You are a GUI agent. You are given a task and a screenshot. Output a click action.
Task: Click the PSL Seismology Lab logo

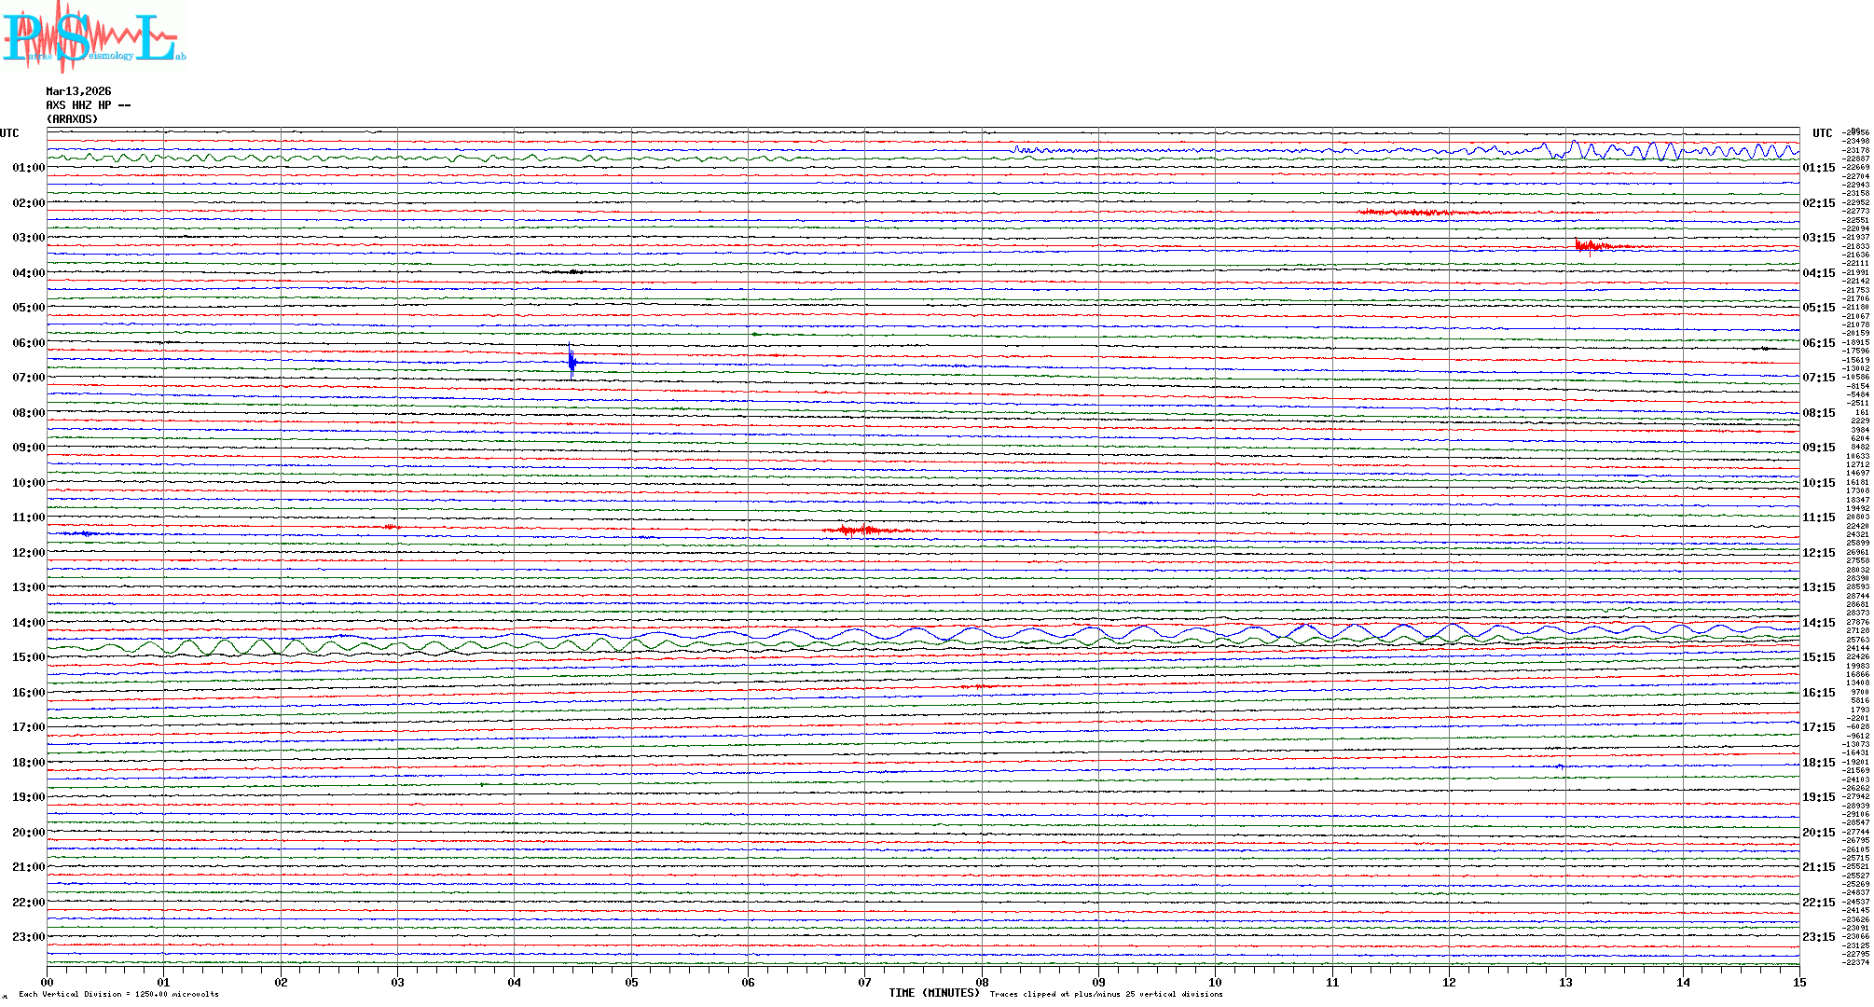93,37
